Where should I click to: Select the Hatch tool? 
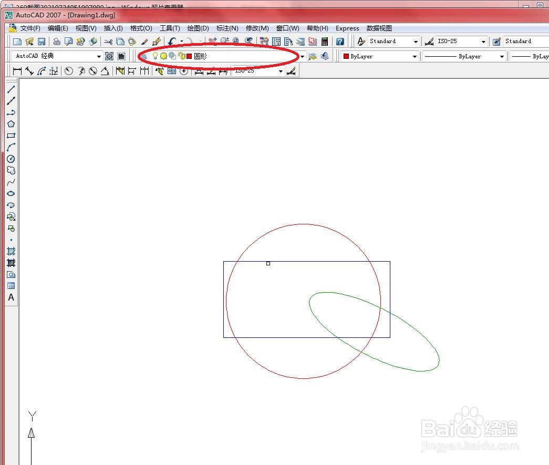[11, 251]
